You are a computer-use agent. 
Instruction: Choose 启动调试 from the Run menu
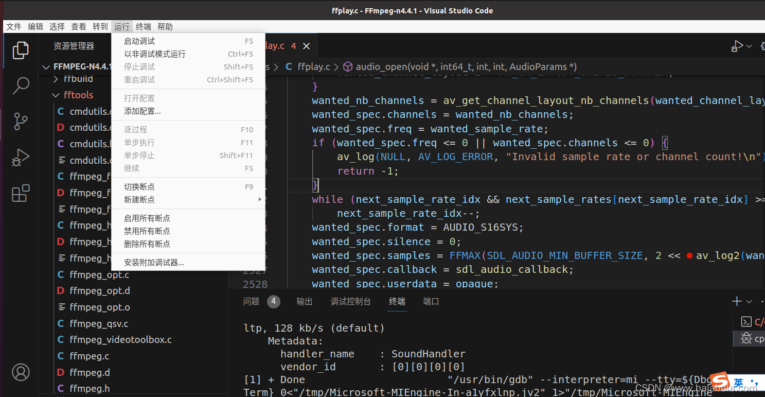coord(188,41)
